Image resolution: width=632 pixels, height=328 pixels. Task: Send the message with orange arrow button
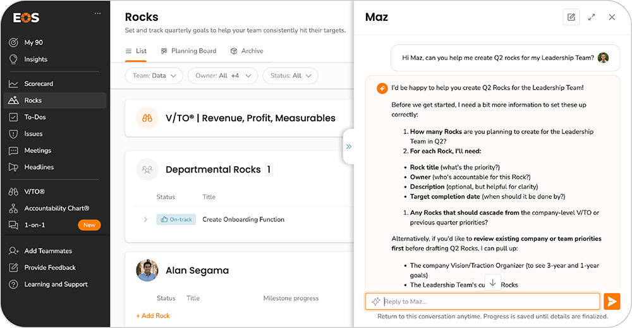click(x=611, y=301)
